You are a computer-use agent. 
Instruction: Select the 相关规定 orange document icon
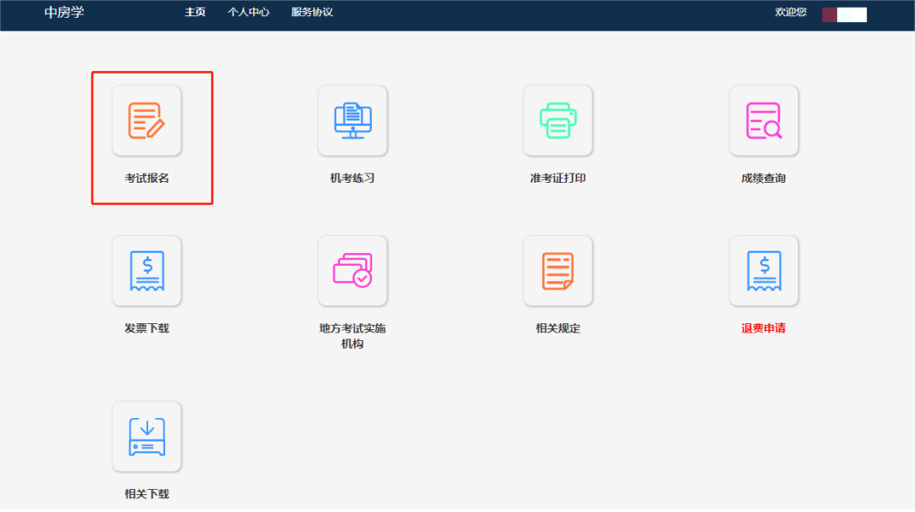point(557,271)
